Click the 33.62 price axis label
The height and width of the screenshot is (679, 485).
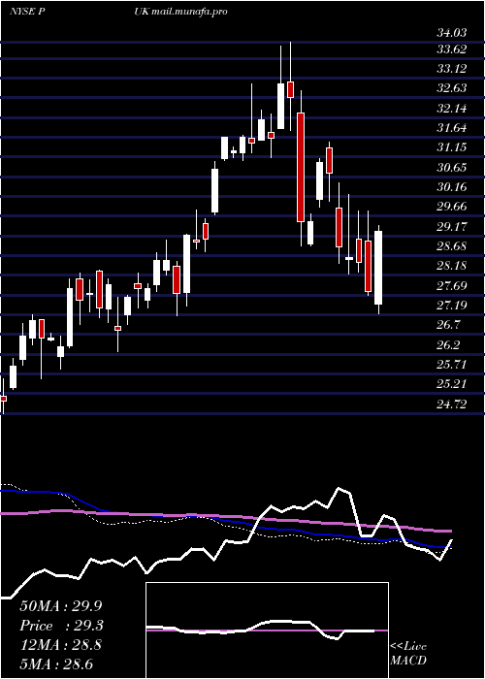coord(452,49)
